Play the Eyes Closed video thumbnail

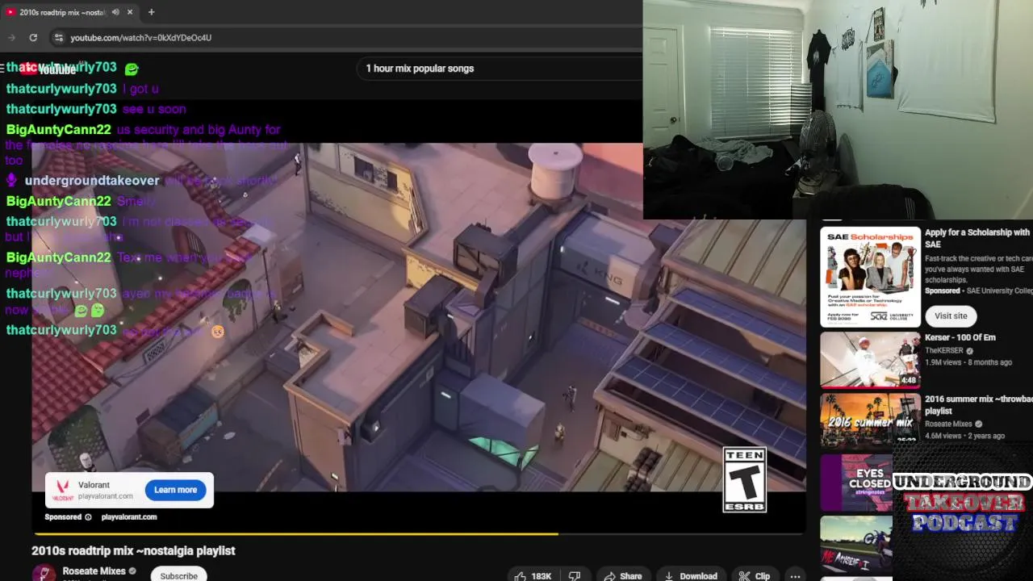tap(856, 483)
